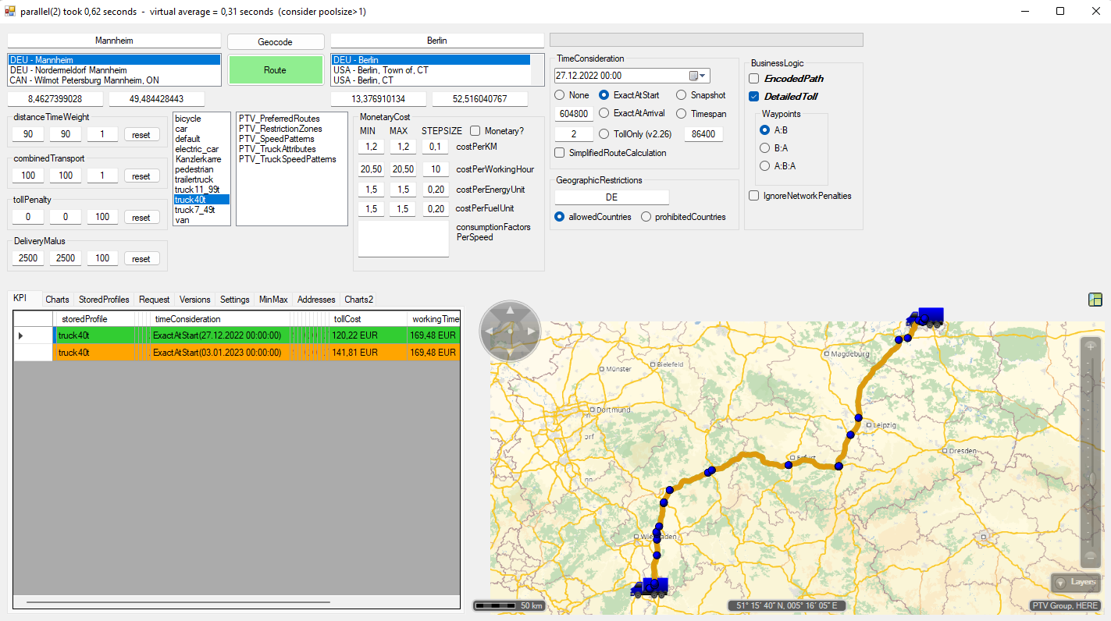This screenshot has height=621, width=1111.
Task: Click the app icon in title bar
Action: pyautogui.click(x=10, y=11)
